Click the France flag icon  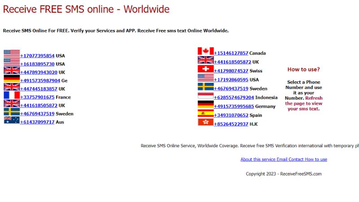[x=12, y=96]
